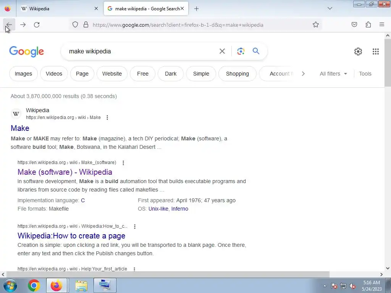
Task: Open more options for the Make result
Action: (x=107, y=118)
